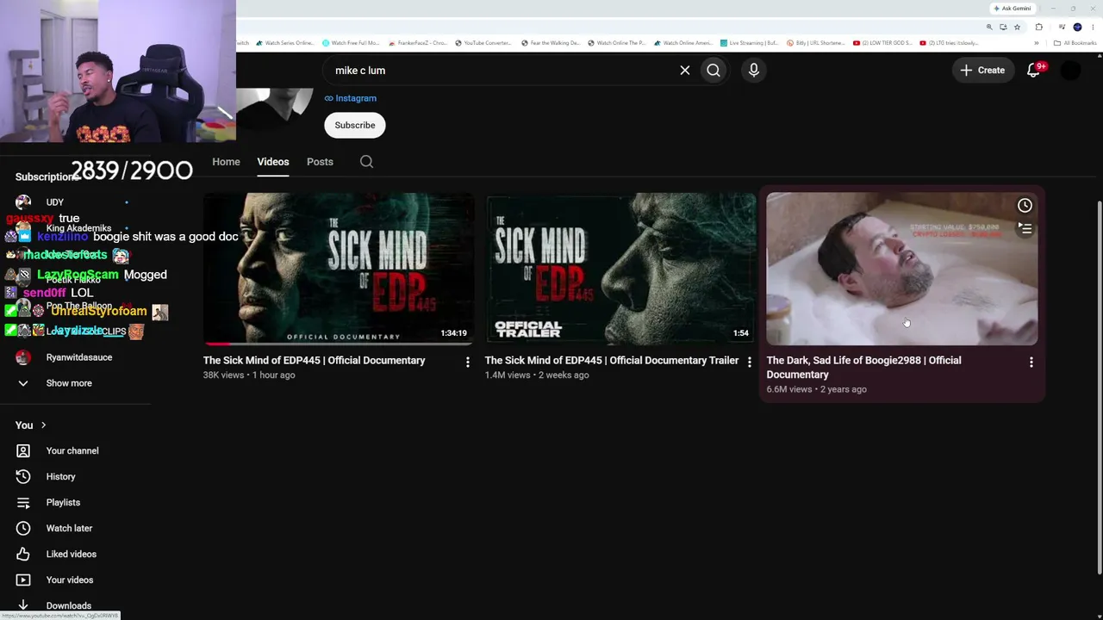Click the EDP445 Official Documentary video title
The image size is (1103, 620).
click(x=315, y=361)
